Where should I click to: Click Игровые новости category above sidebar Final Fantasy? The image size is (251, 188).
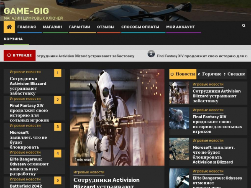pyautogui.click(x=208, y=110)
